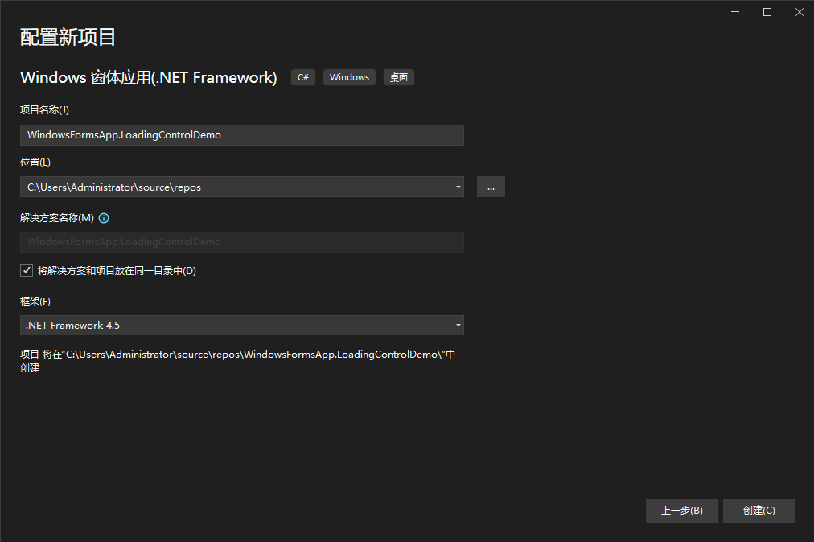Click the 位置(L) label

tap(35, 162)
